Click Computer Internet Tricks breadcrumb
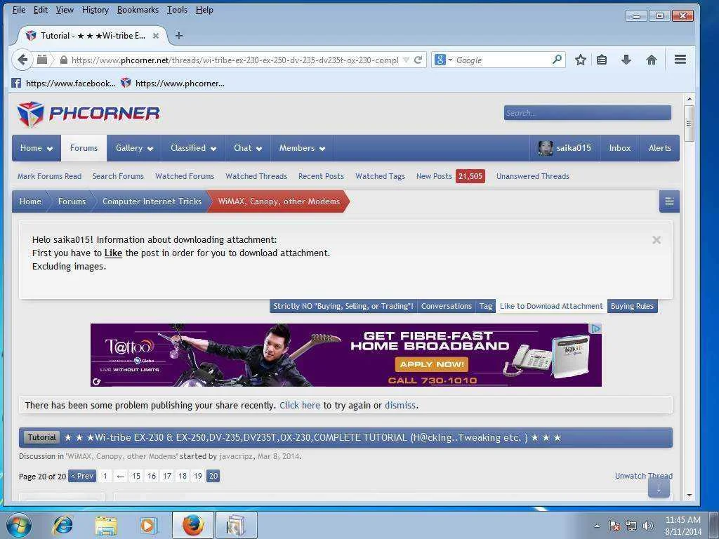Screen dimensions: 719x539 click(152, 201)
